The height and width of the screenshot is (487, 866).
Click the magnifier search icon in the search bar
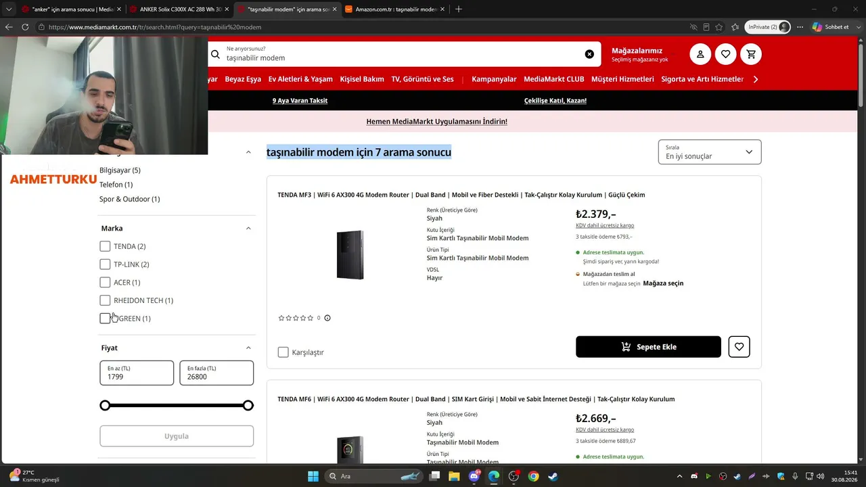pyautogui.click(x=215, y=54)
